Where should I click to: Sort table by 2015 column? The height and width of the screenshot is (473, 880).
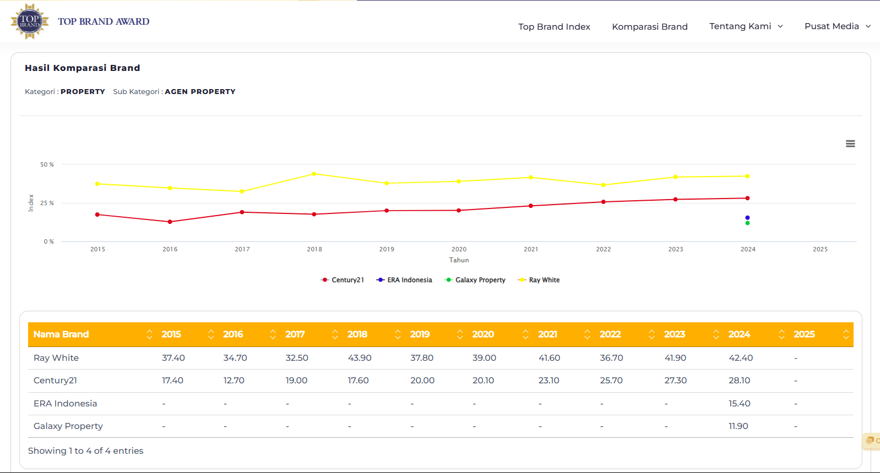[x=187, y=334]
